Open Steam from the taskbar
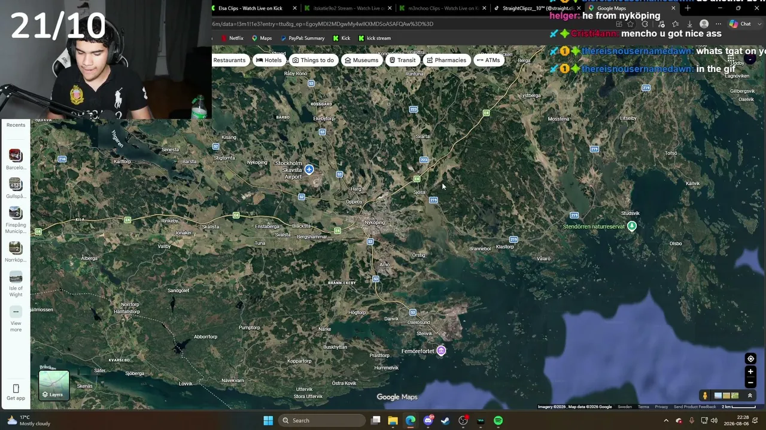The image size is (766, 430). click(x=445, y=420)
